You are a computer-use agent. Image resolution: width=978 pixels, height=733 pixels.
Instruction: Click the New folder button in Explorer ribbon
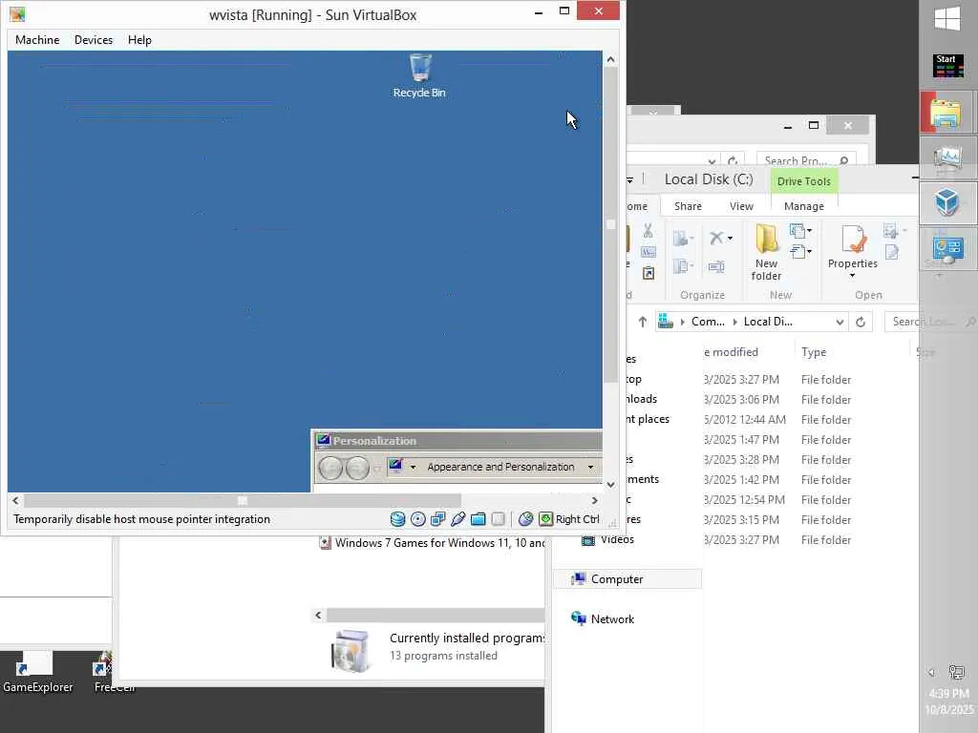(767, 252)
